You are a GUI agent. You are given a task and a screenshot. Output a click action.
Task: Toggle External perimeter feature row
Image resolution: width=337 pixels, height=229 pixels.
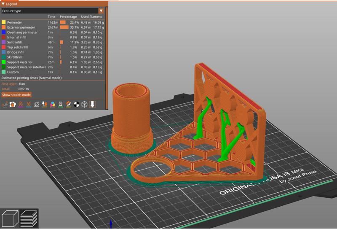point(53,27)
